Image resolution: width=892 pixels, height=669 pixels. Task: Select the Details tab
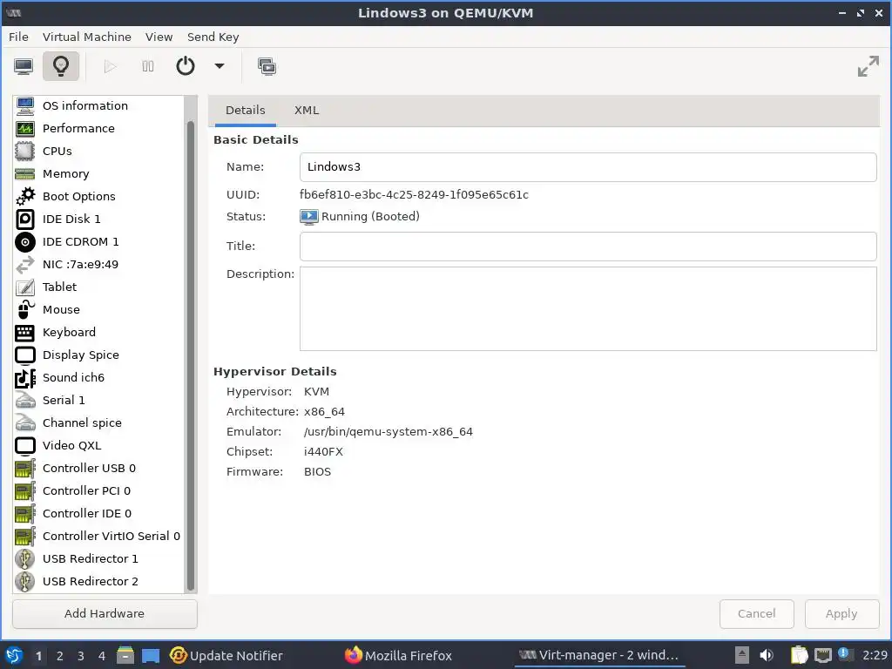click(x=245, y=111)
